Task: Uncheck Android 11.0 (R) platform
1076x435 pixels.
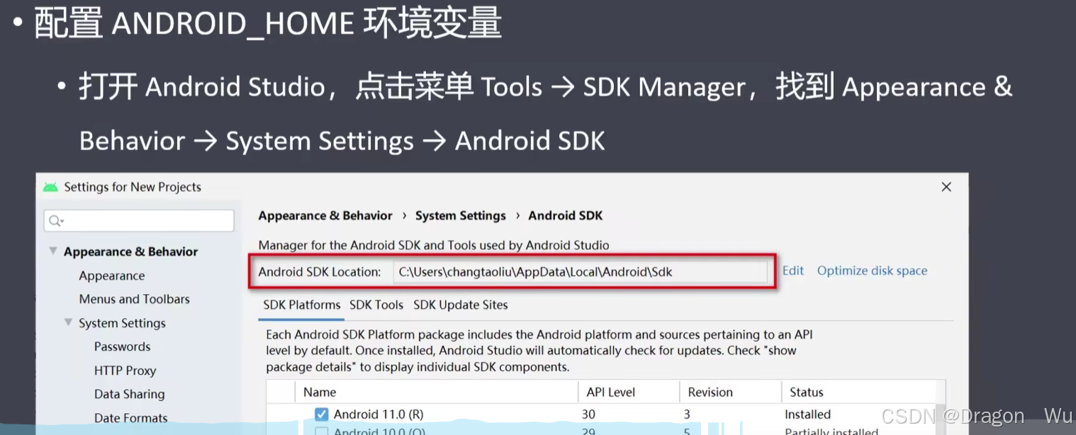Action: (321, 414)
